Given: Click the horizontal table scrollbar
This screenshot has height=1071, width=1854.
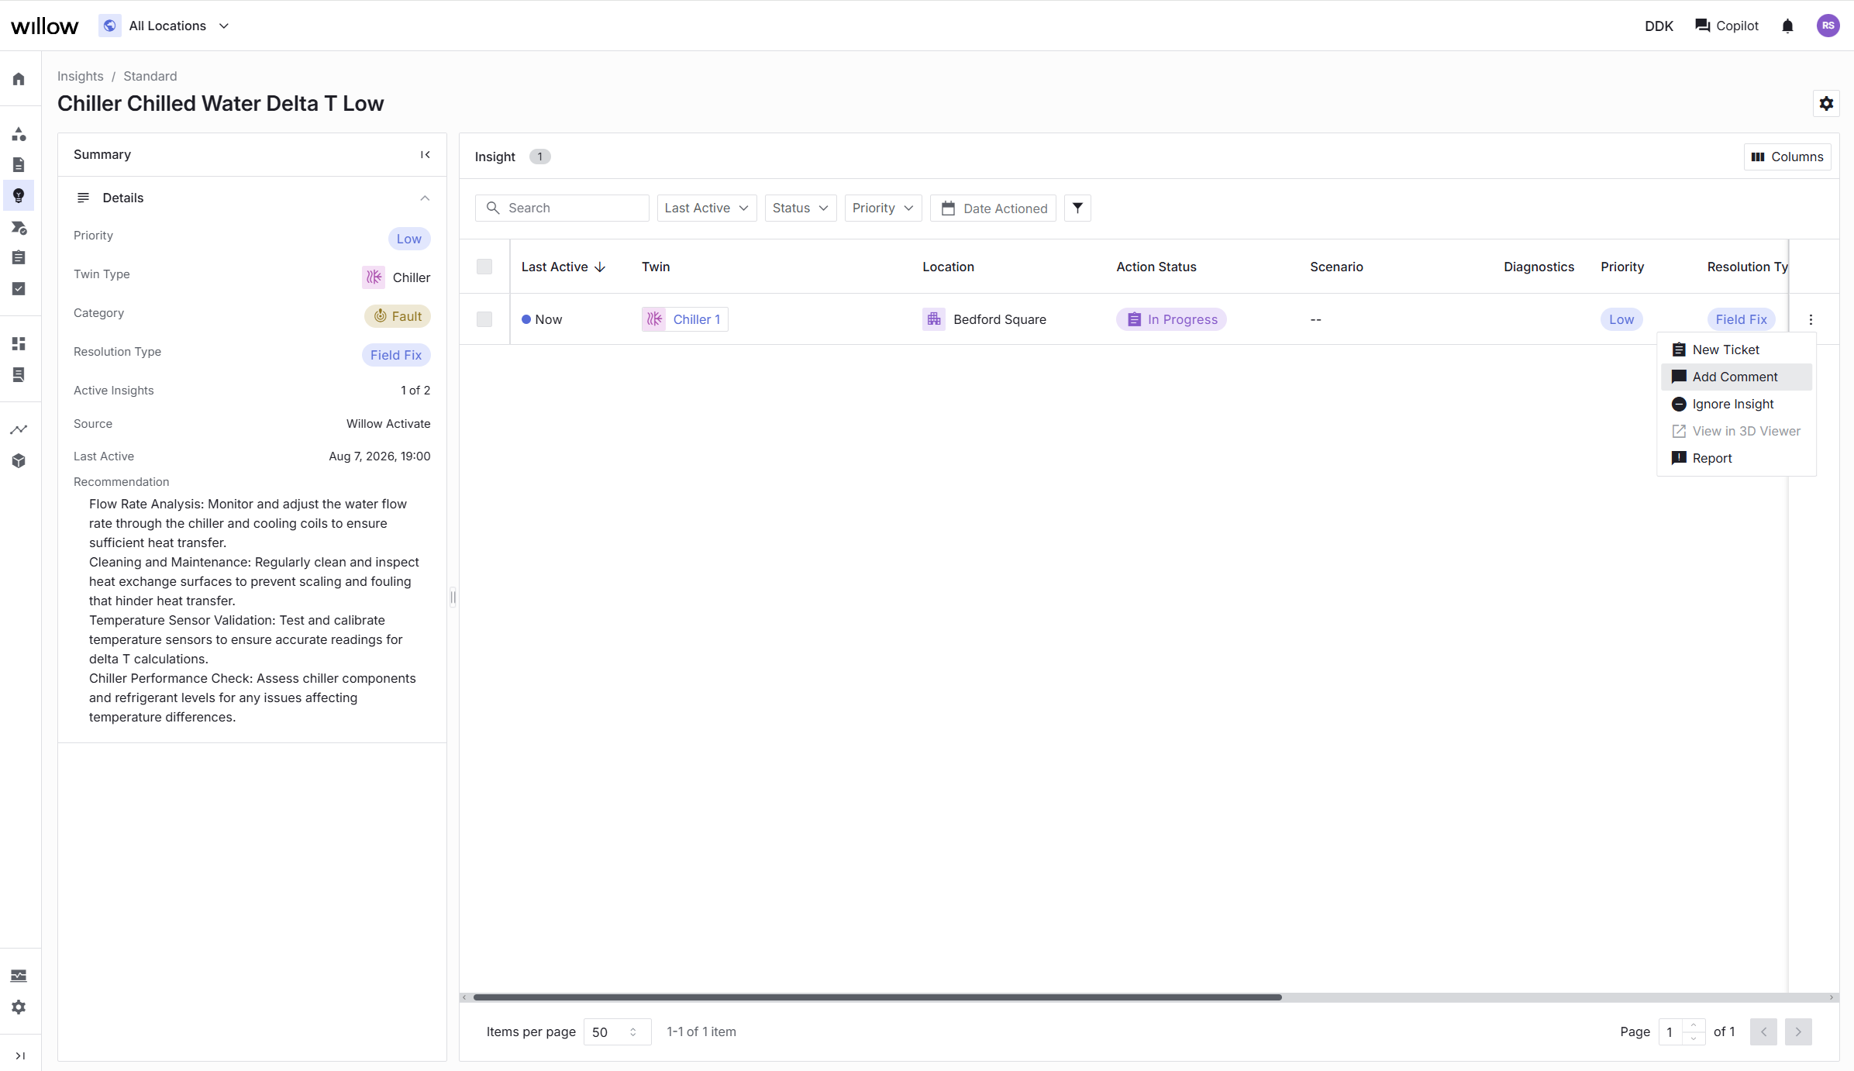Looking at the screenshot, I should 877,997.
